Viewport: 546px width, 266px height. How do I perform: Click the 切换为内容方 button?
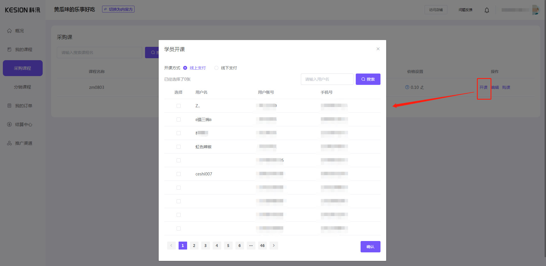pos(118,9)
